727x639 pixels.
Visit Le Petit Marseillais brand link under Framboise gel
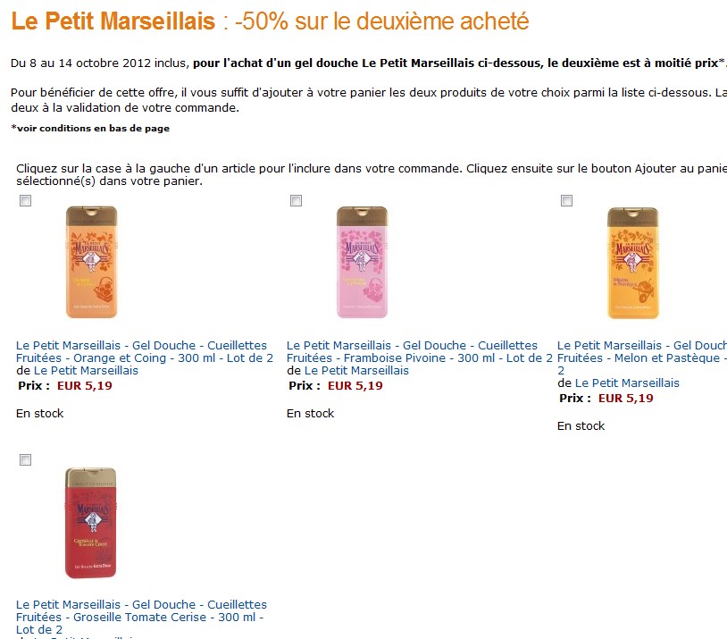tap(356, 370)
